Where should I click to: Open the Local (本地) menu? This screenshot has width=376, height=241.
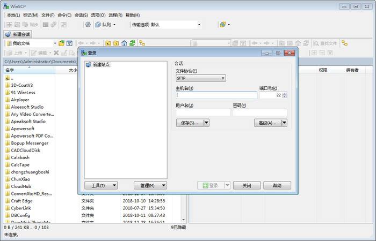pos(13,15)
